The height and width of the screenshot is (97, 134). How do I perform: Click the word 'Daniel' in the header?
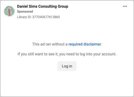[x=23, y=6]
